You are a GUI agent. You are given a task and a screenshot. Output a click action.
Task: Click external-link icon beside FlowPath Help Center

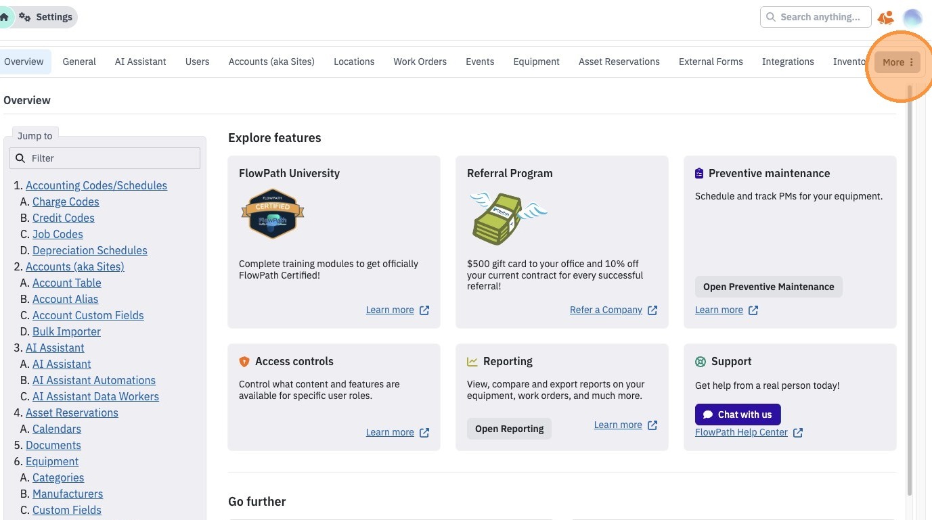coord(798,433)
